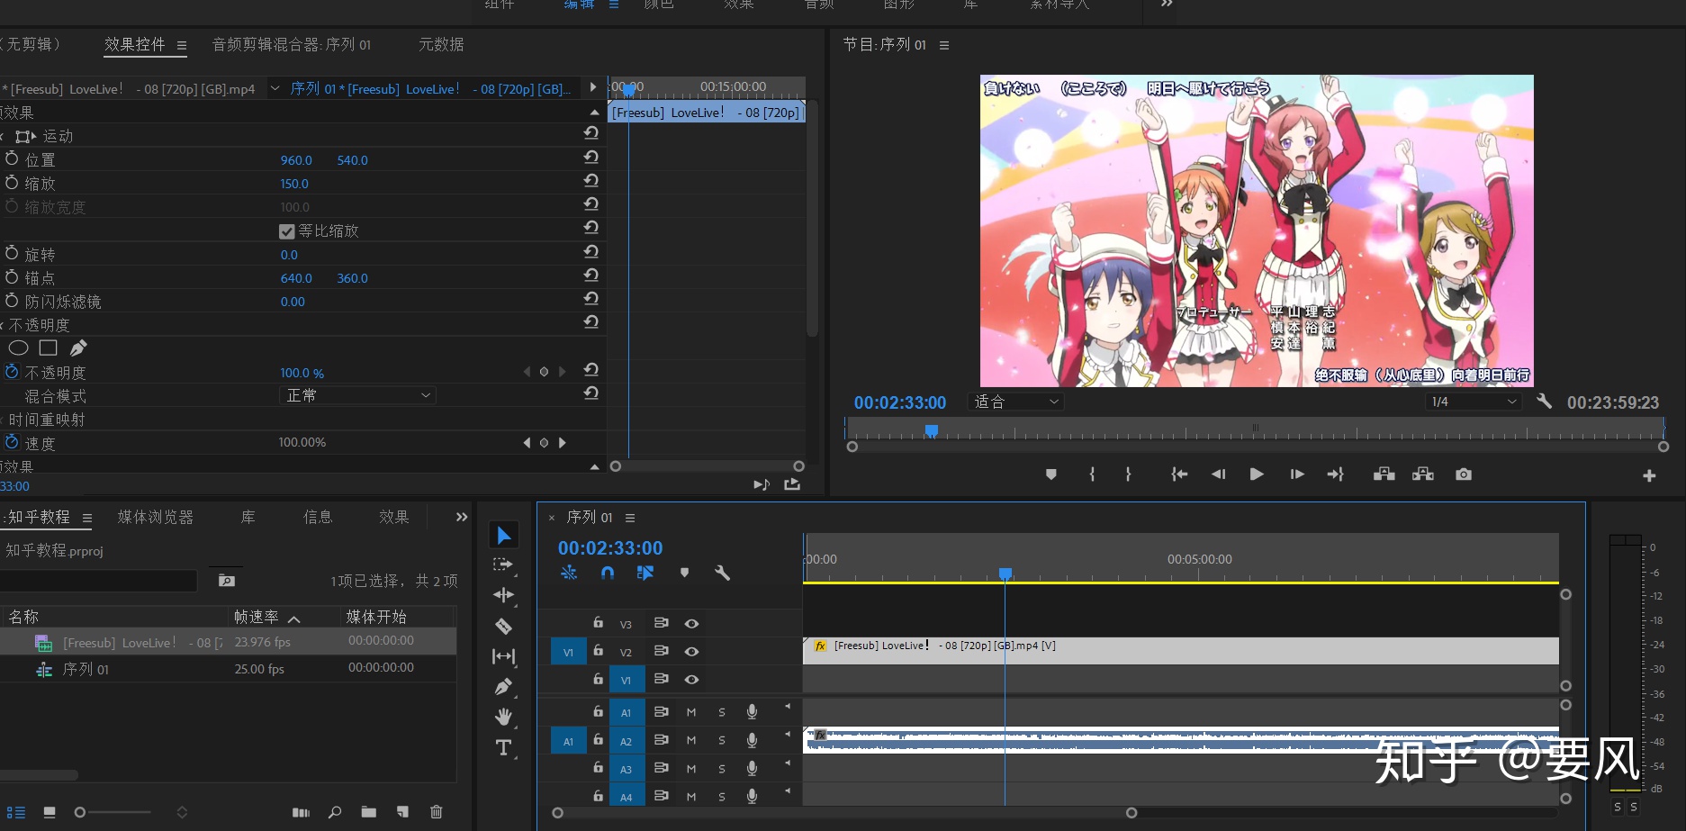Switch to Audio Clip Mixer tab
Viewport: 1686px width, 831px height.
pyautogui.click(x=292, y=44)
